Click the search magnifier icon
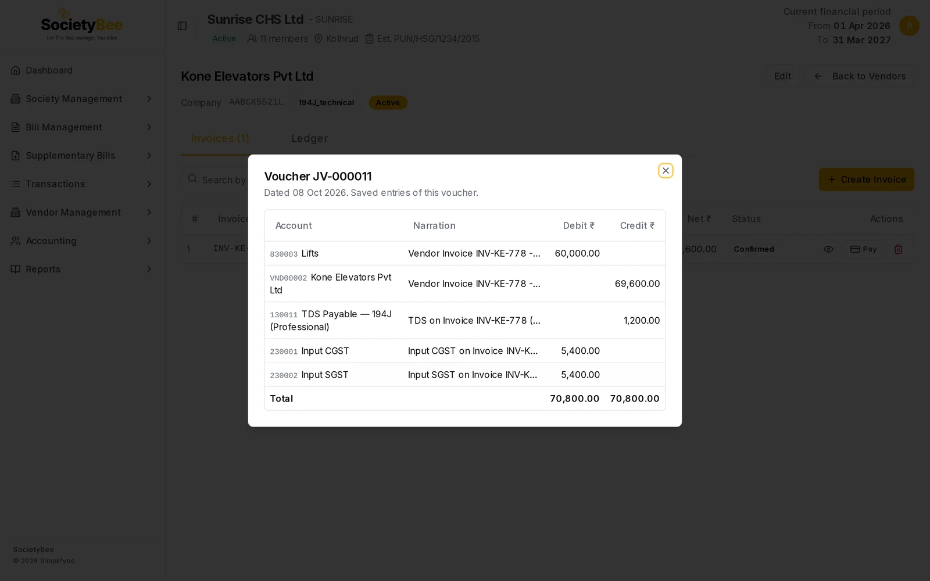The image size is (930, 581). tap(192, 179)
